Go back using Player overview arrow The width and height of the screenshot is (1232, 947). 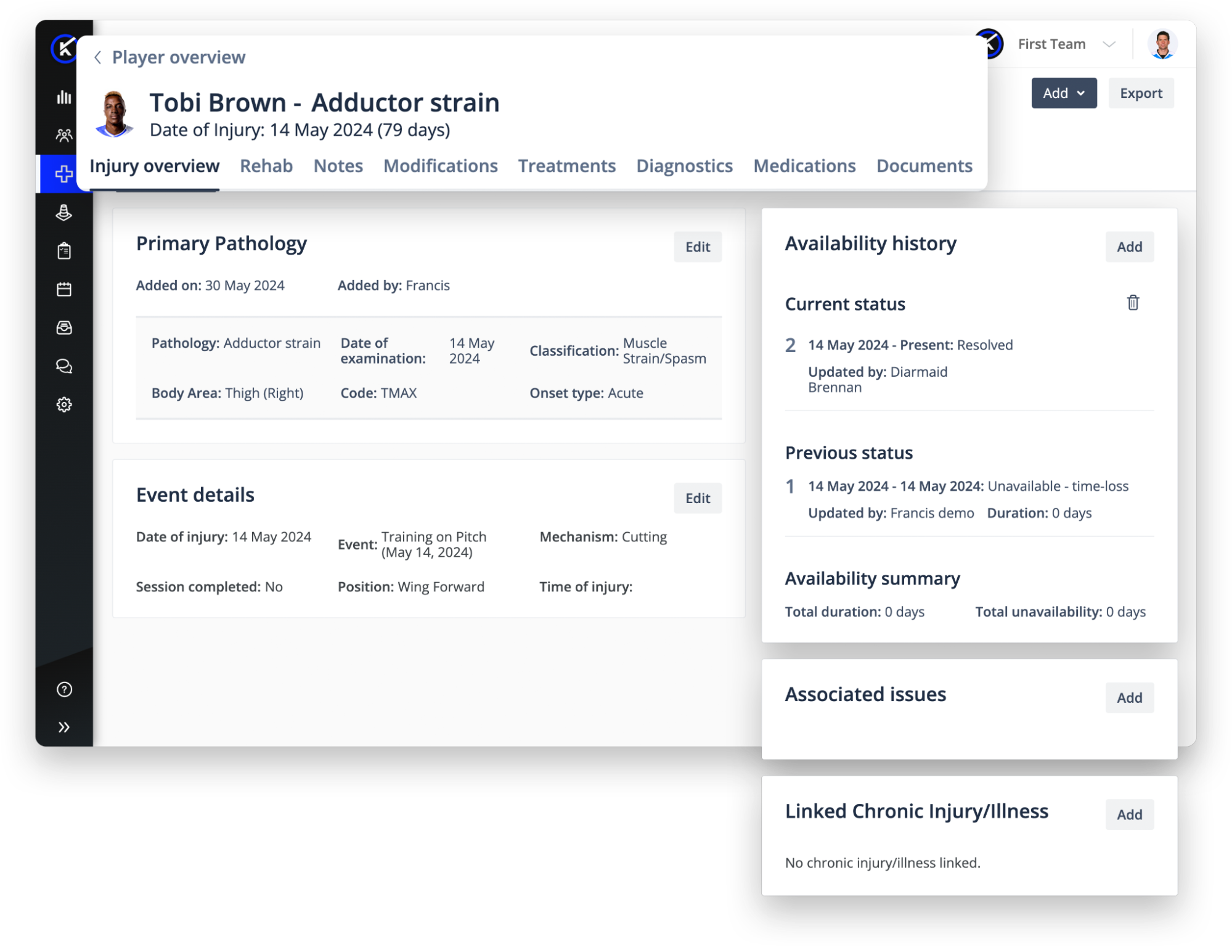(x=97, y=57)
